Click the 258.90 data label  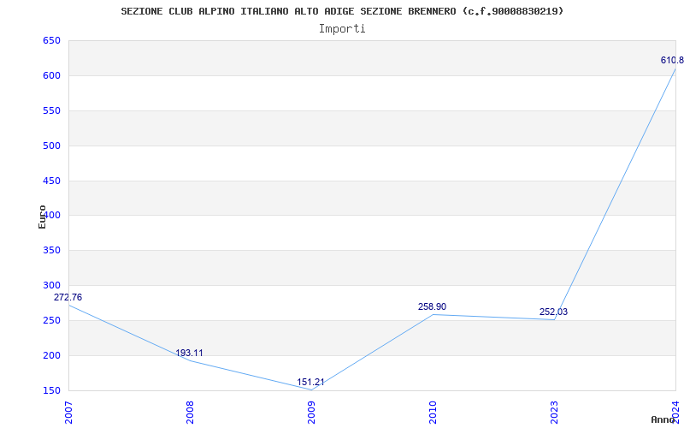[x=432, y=306]
